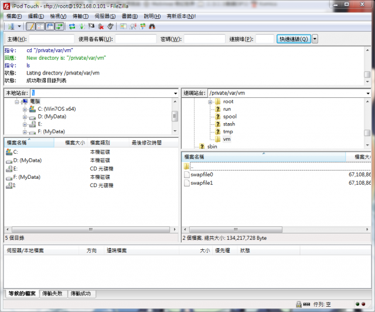
Task: Expand the C: (Win7OS x64) tree node
Action: (x=25, y=110)
